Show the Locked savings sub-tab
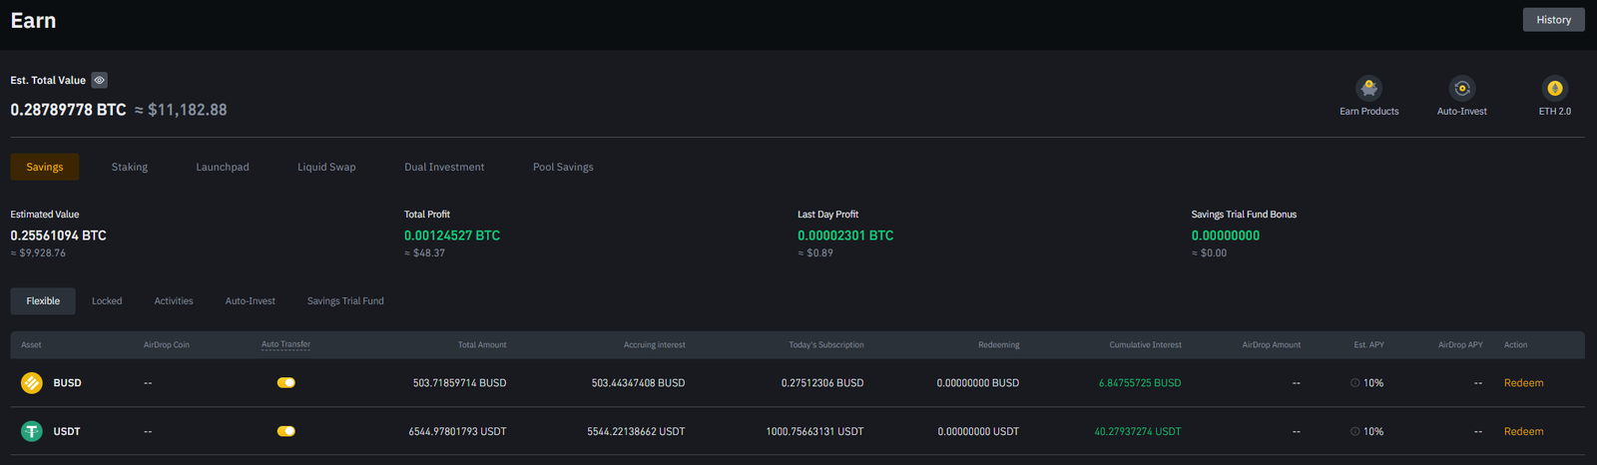 coord(107,301)
